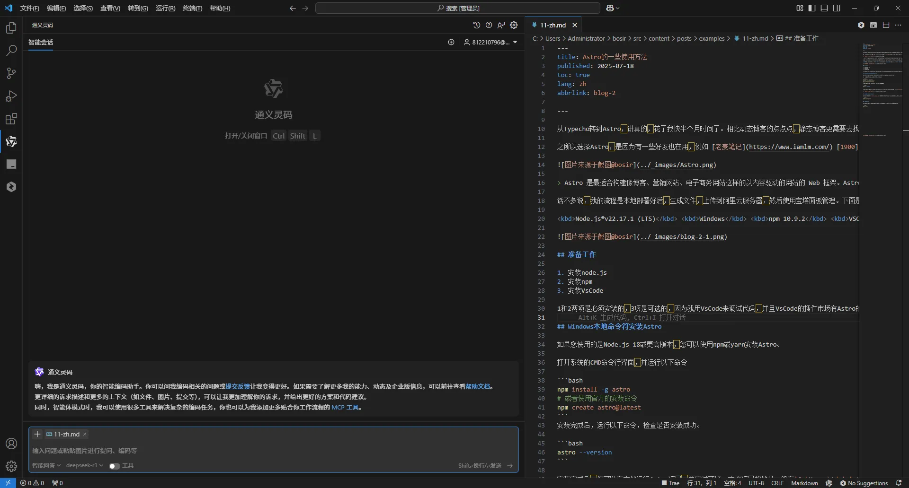Split the editor with the split icon

click(x=886, y=25)
